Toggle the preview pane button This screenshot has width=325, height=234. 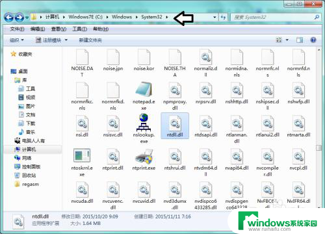300,40
